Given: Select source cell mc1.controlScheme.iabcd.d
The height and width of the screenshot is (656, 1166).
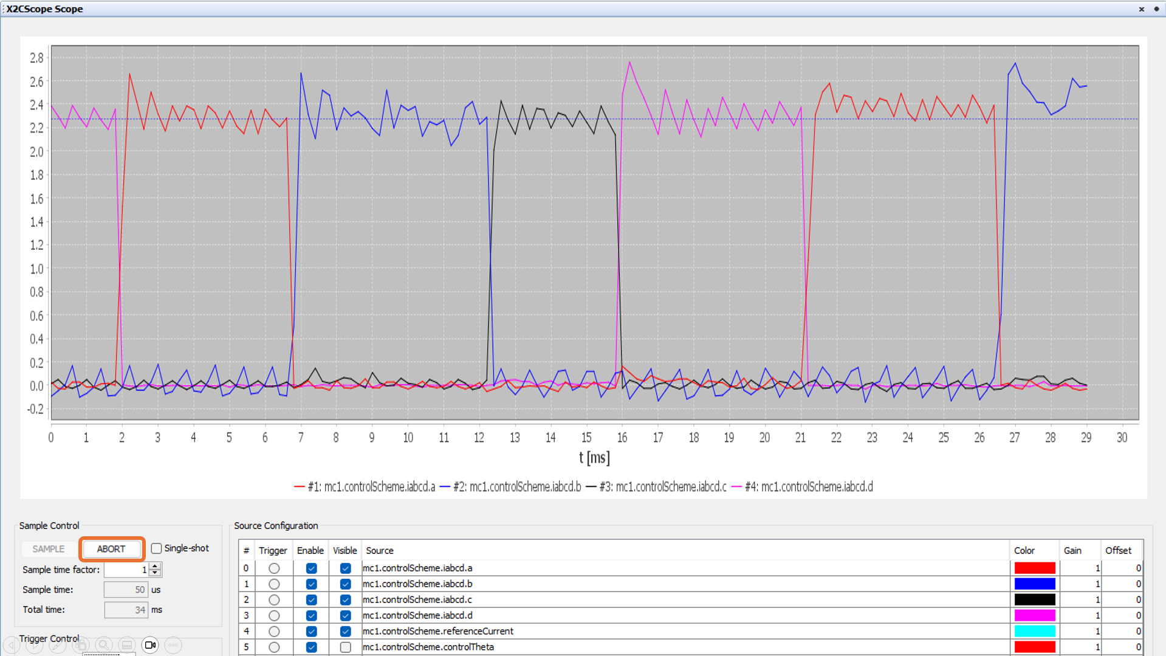Looking at the screenshot, I should tap(685, 616).
